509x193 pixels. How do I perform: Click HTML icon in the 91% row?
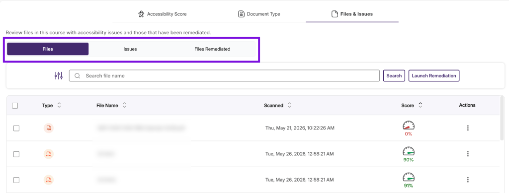coord(49,180)
